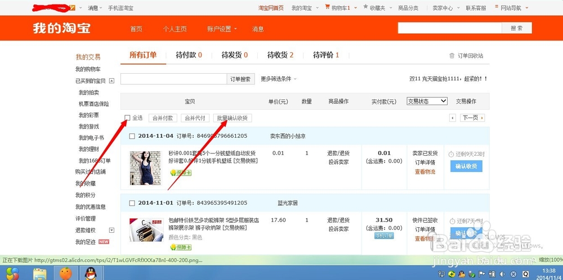Check the order dated 2014-11-01
Screen dimensions: 563x280
tap(132, 204)
